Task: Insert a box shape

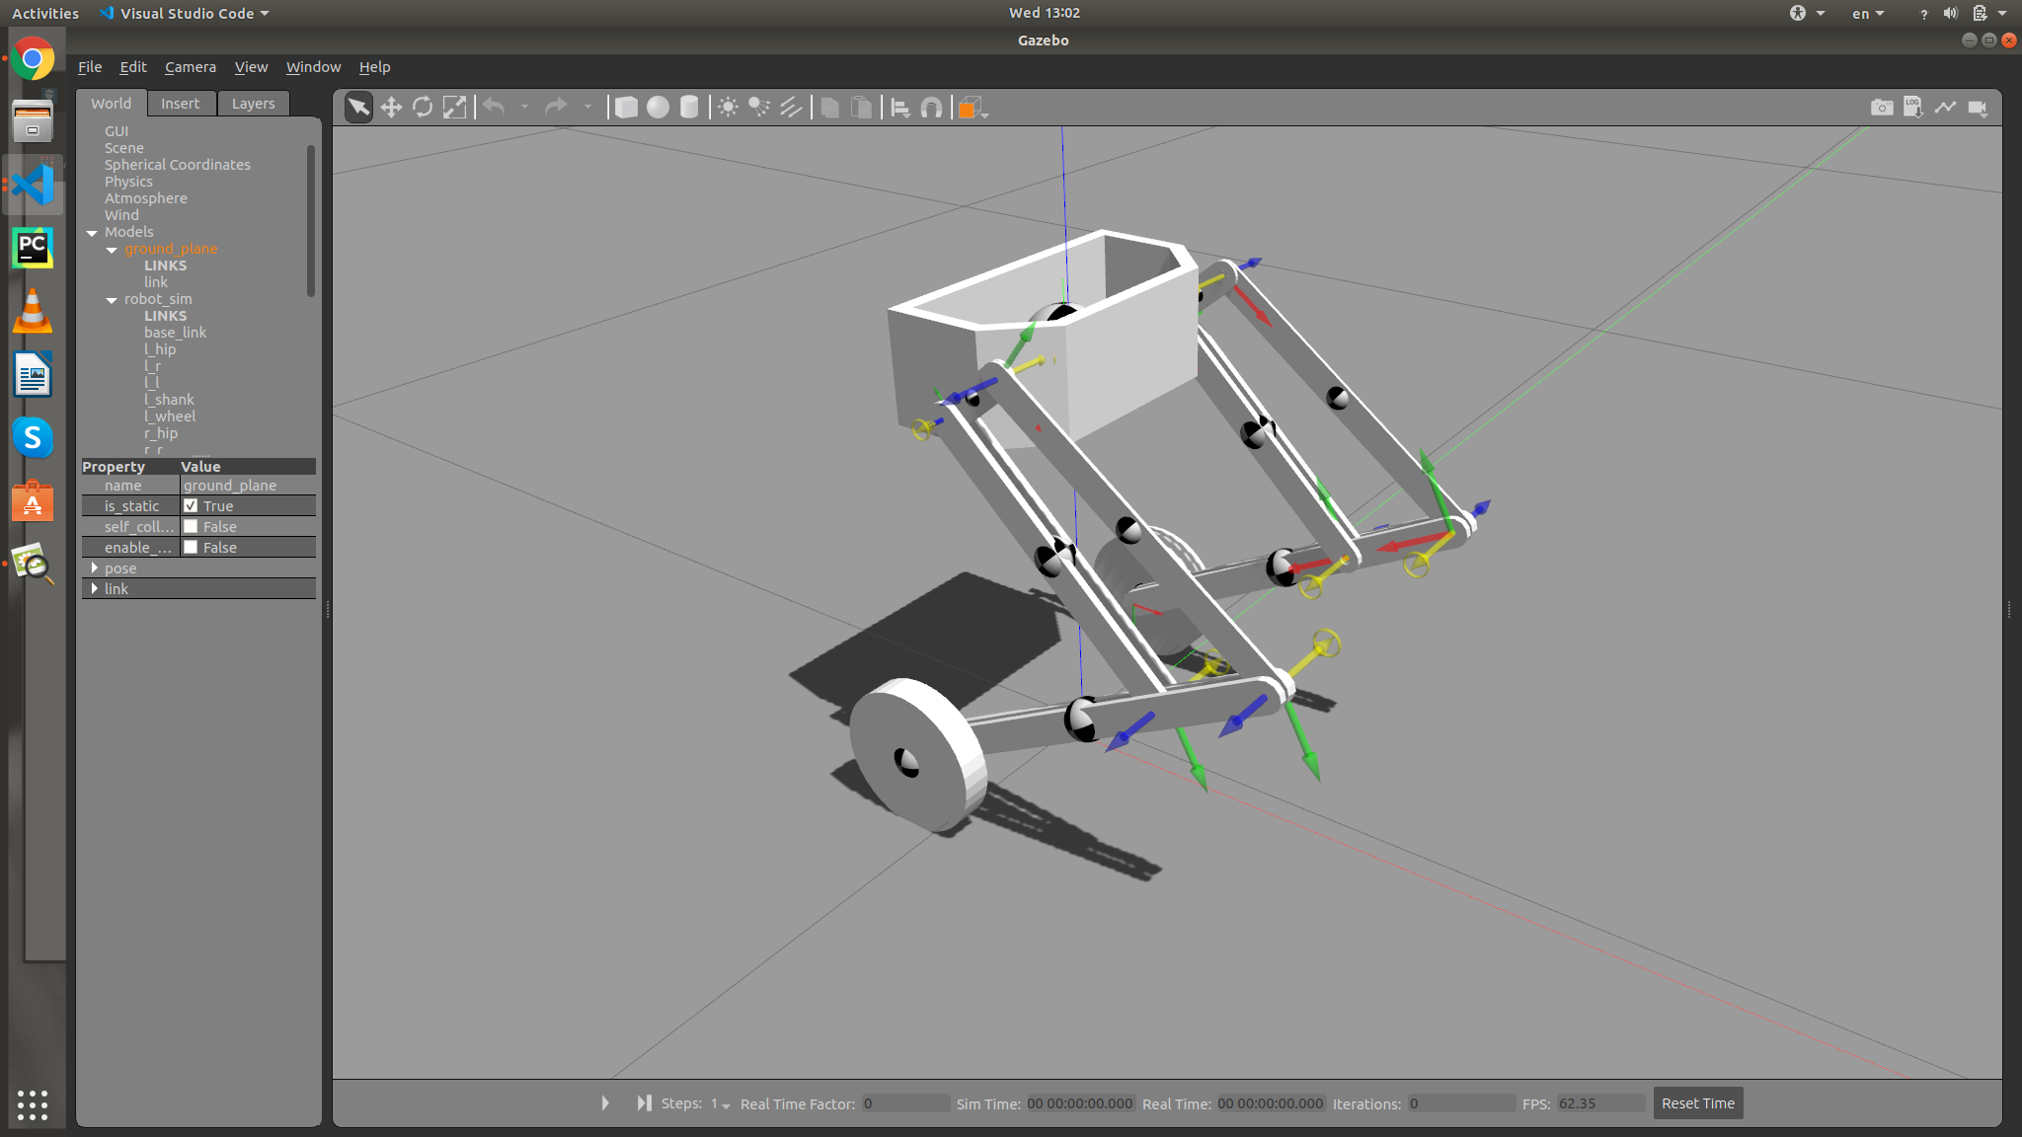Action: (626, 108)
